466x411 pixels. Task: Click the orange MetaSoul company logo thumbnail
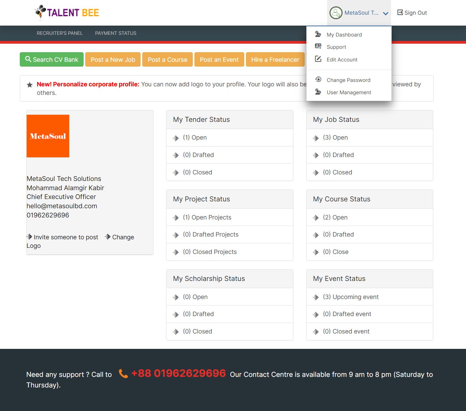click(48, 136)
